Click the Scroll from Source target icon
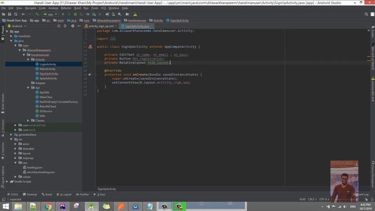Screen dimensions: 375x211 [x=59, y=26]
